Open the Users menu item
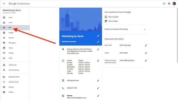178x101 pixels. pyautogui.click(x=10, y=58)
